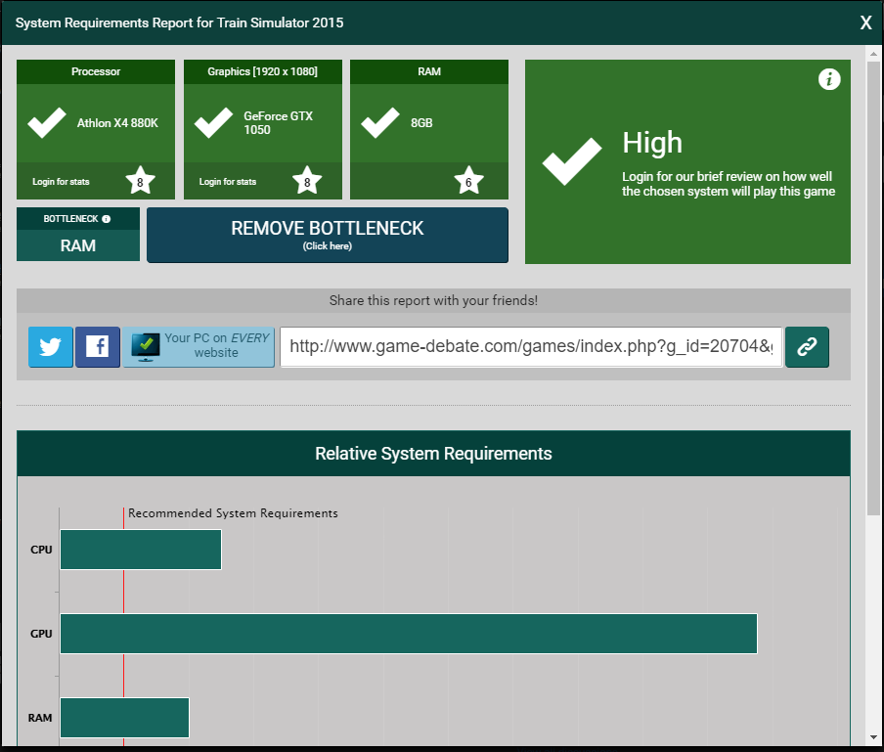Click the 8GB RAM checkmark
Image resolution: width=884 pixels, height=752 pixels.
coord(380,122)
